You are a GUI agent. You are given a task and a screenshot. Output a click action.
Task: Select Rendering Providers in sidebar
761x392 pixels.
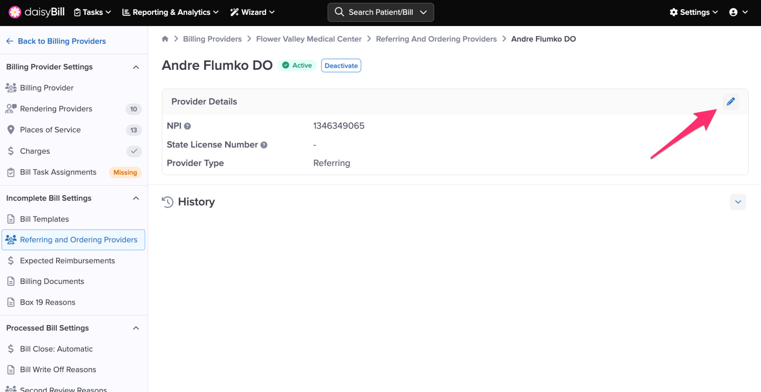tap(56, 109)
